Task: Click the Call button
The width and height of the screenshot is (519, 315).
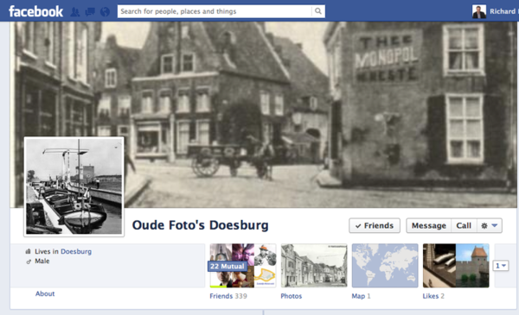Action: coord(464,225)
